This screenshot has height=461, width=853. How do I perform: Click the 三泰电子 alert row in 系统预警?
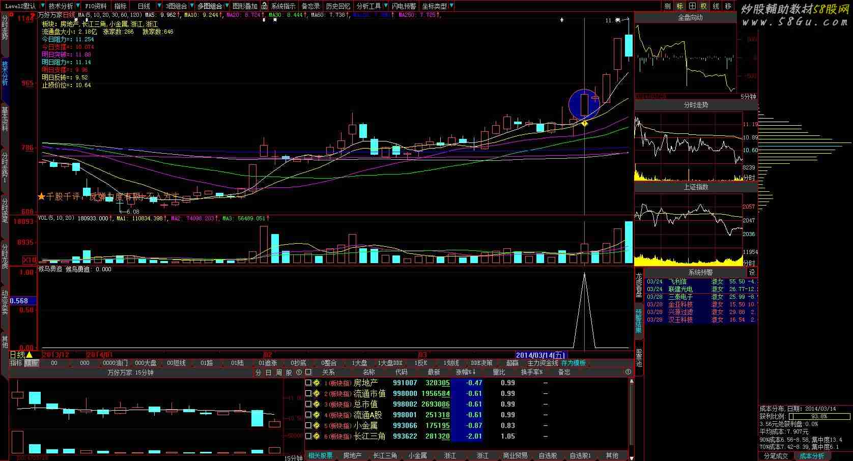click(680, 297)
